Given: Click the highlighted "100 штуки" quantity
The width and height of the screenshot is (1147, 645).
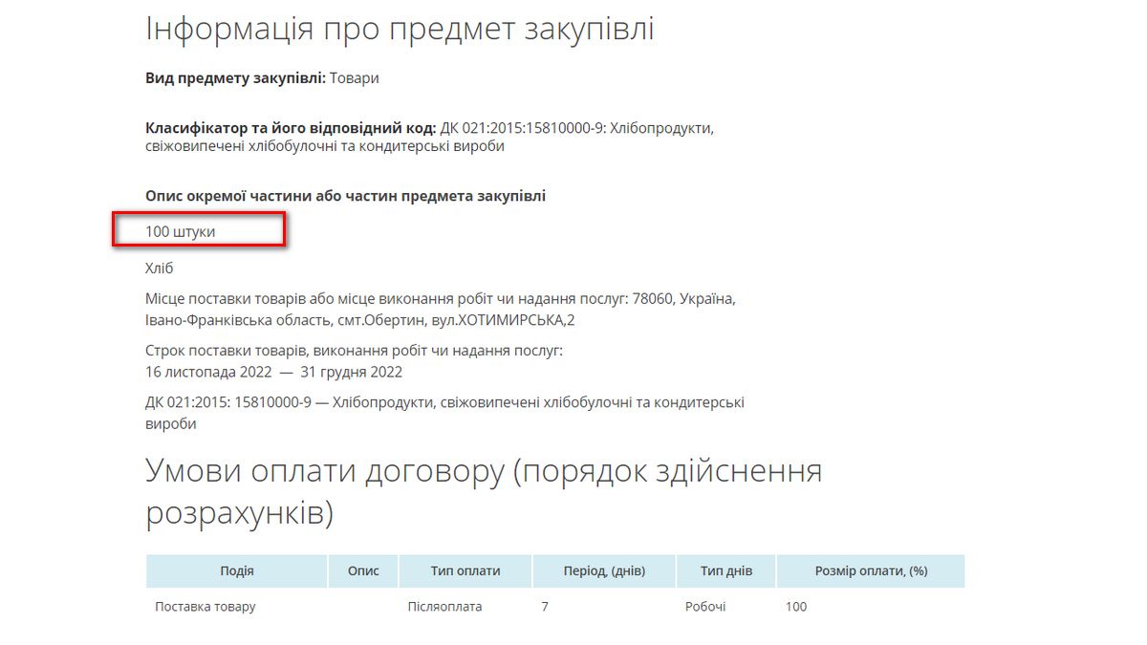Looking at the screenshot, I should pos(181,231).
